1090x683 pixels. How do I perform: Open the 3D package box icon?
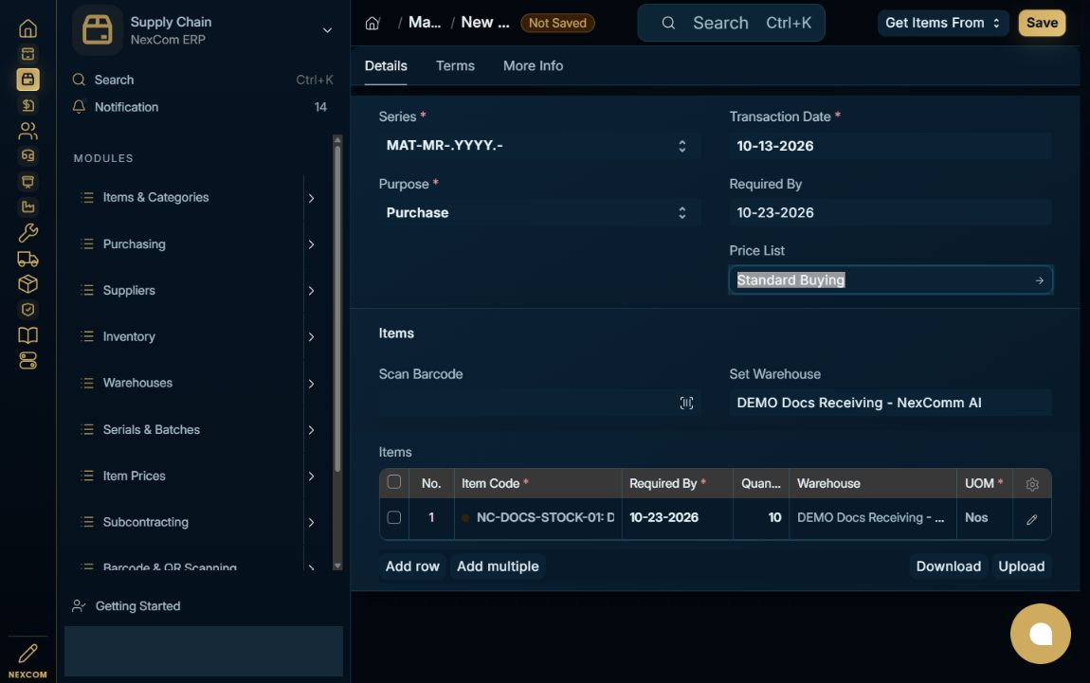pos(27,283)
